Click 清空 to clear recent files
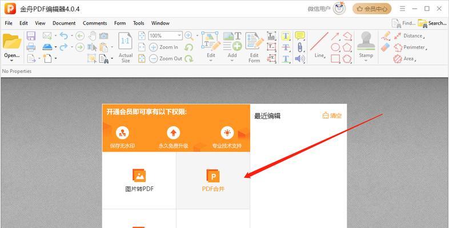 click(x=332, y=116)
